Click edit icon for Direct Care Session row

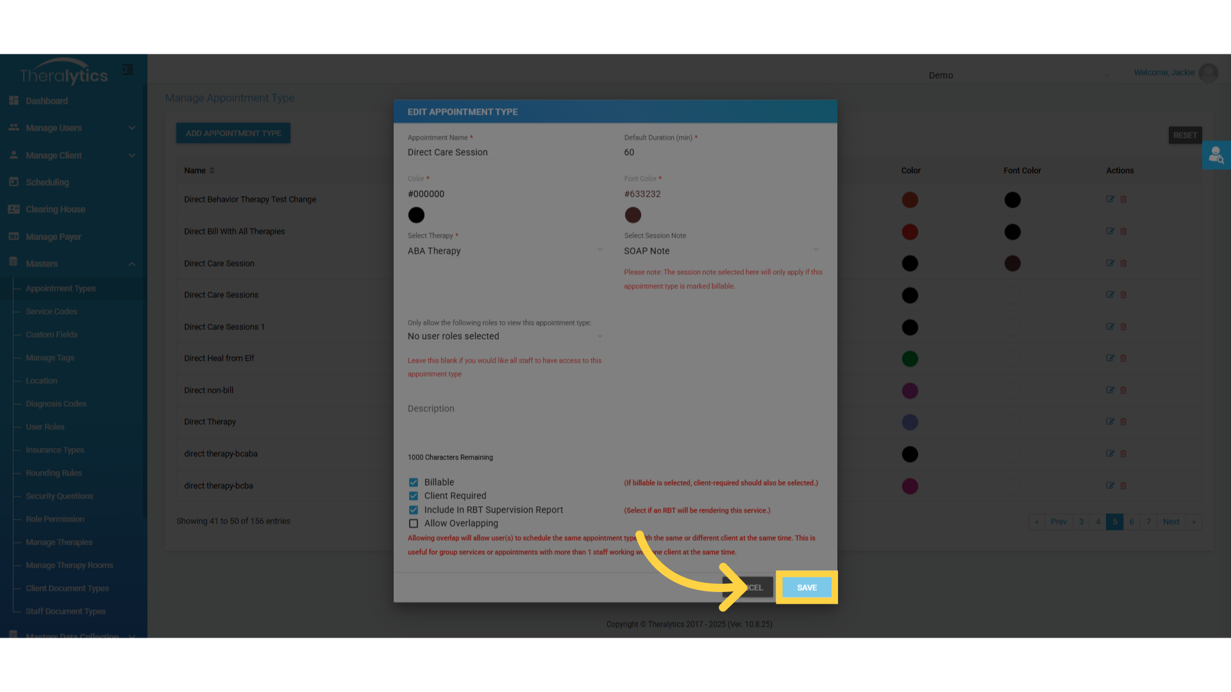tap(1110, 263)
